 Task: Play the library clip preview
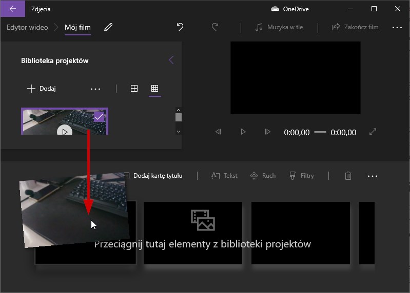coord(65,130)
